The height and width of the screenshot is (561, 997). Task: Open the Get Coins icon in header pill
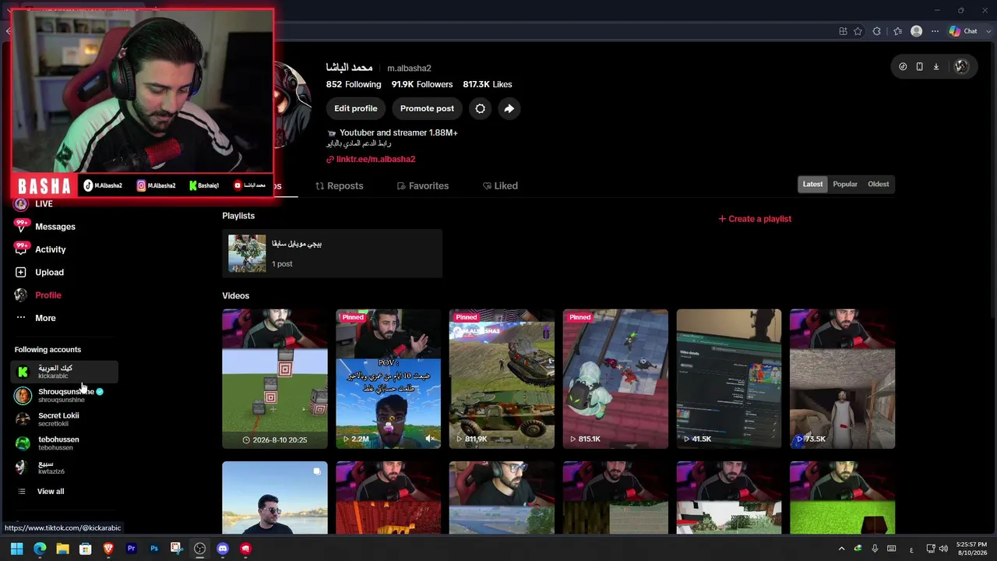click(903, 67)
